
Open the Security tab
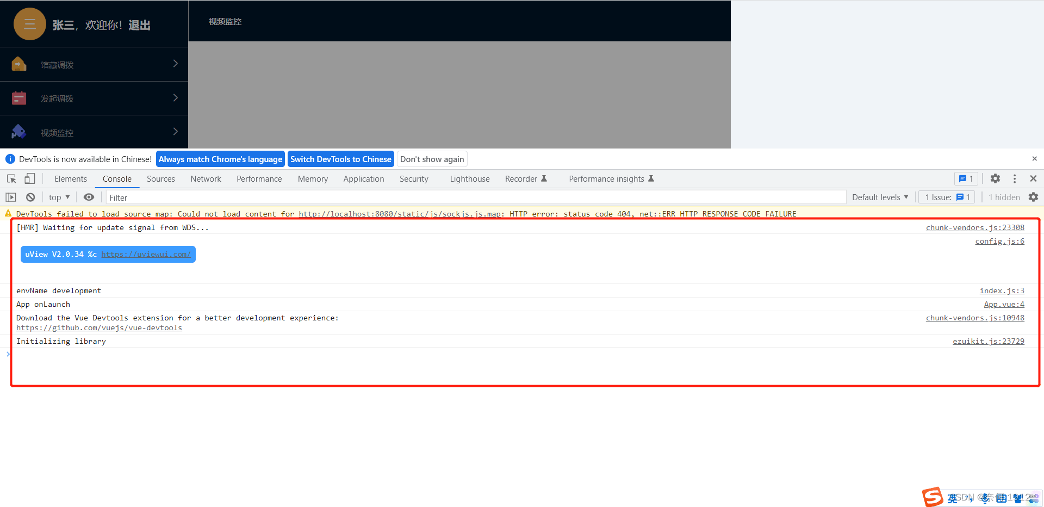pyautogui.click(x=414, y=178)
